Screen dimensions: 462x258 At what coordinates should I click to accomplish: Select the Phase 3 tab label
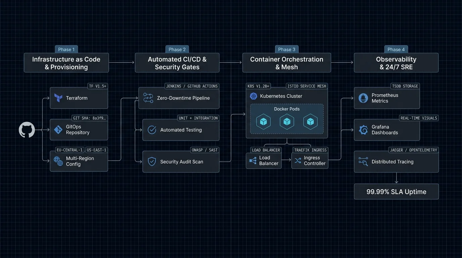point(287,49)
